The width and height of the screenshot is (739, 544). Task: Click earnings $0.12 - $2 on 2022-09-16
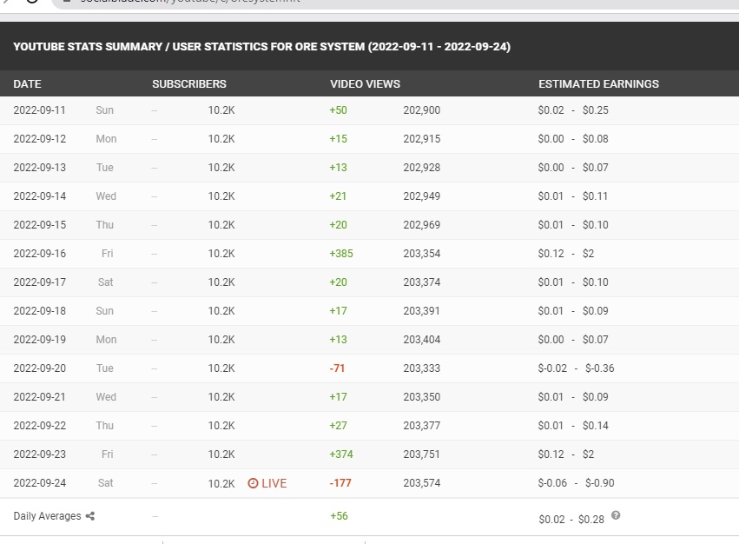point(566,254)
